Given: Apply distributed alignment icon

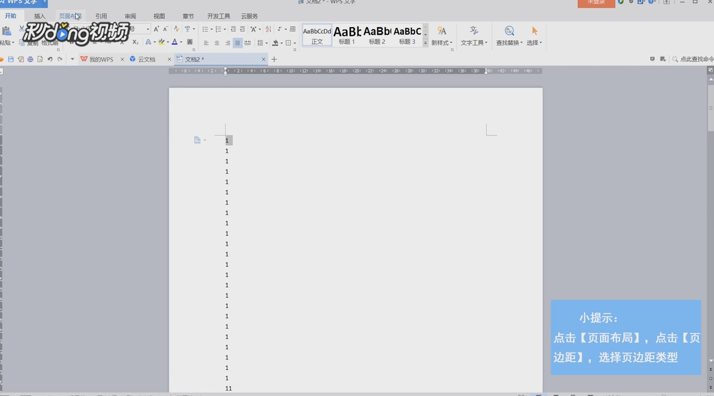Looking at the screenshot, I should click(247, 43).
